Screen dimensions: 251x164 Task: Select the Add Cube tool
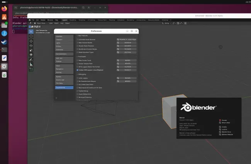[x=31, y=69]
